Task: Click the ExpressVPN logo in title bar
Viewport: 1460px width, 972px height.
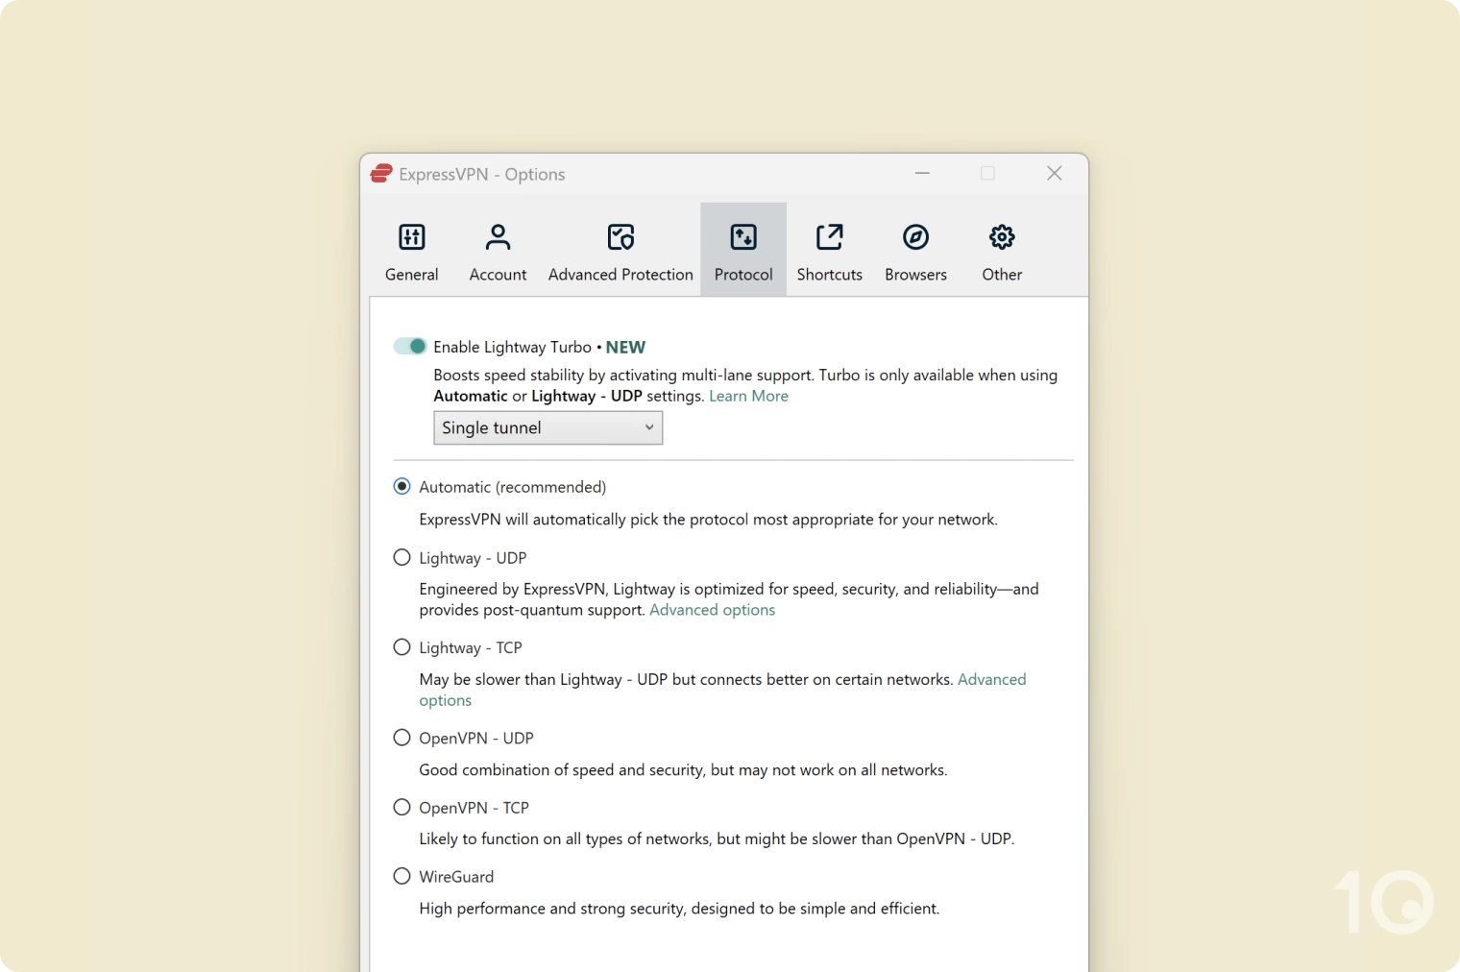Action: tap(381, 174)
